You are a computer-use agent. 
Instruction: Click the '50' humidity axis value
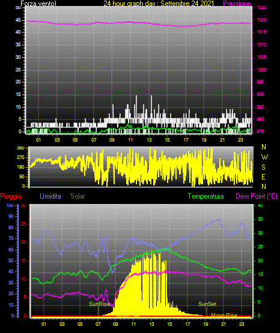11,260
